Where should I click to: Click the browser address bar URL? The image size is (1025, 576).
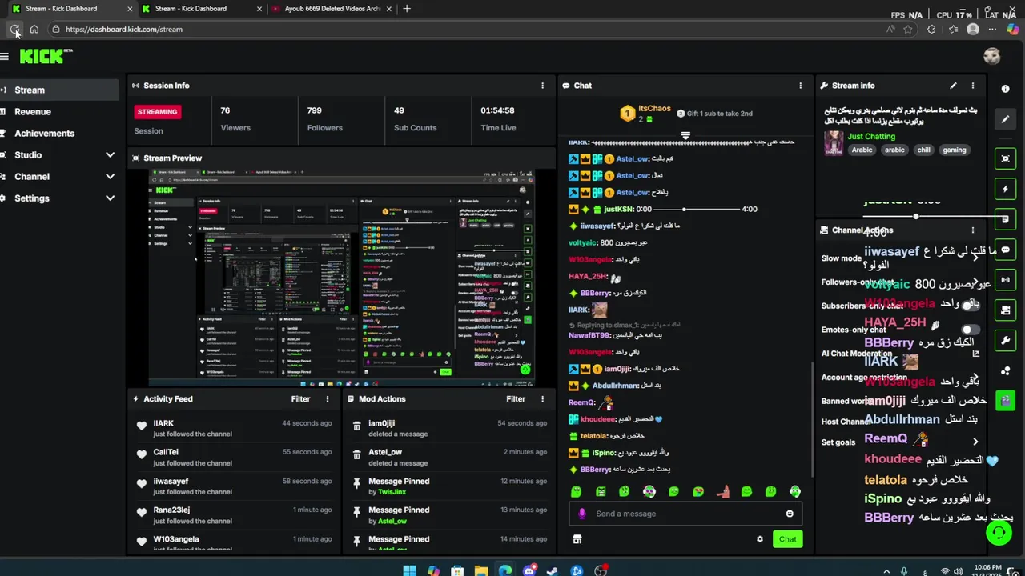pyautogui.click(x=124, y=29)
